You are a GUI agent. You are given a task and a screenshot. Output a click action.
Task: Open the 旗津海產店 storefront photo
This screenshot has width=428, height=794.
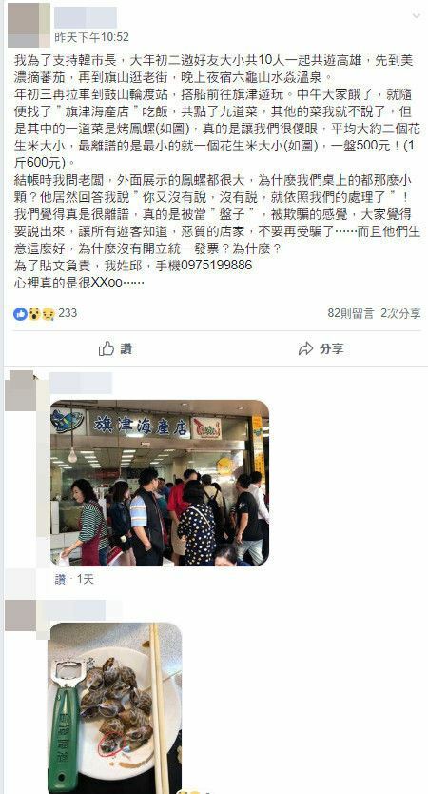pos(160,483)
